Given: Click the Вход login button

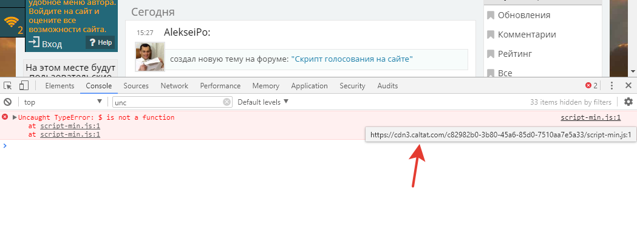Looking at the screenshot, I should 45,44.
